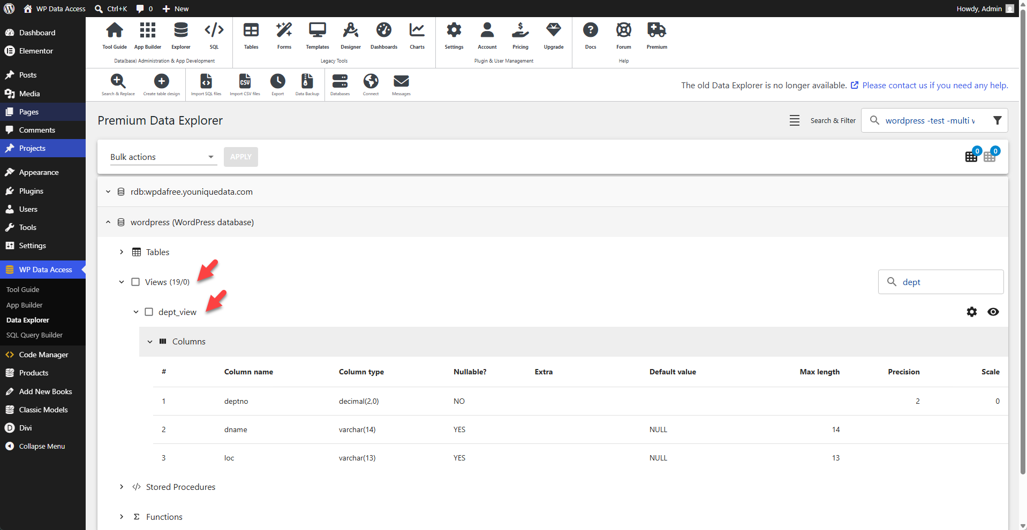Open Data Backup tool
1027x530 pixels.
(x=307, y=85)
